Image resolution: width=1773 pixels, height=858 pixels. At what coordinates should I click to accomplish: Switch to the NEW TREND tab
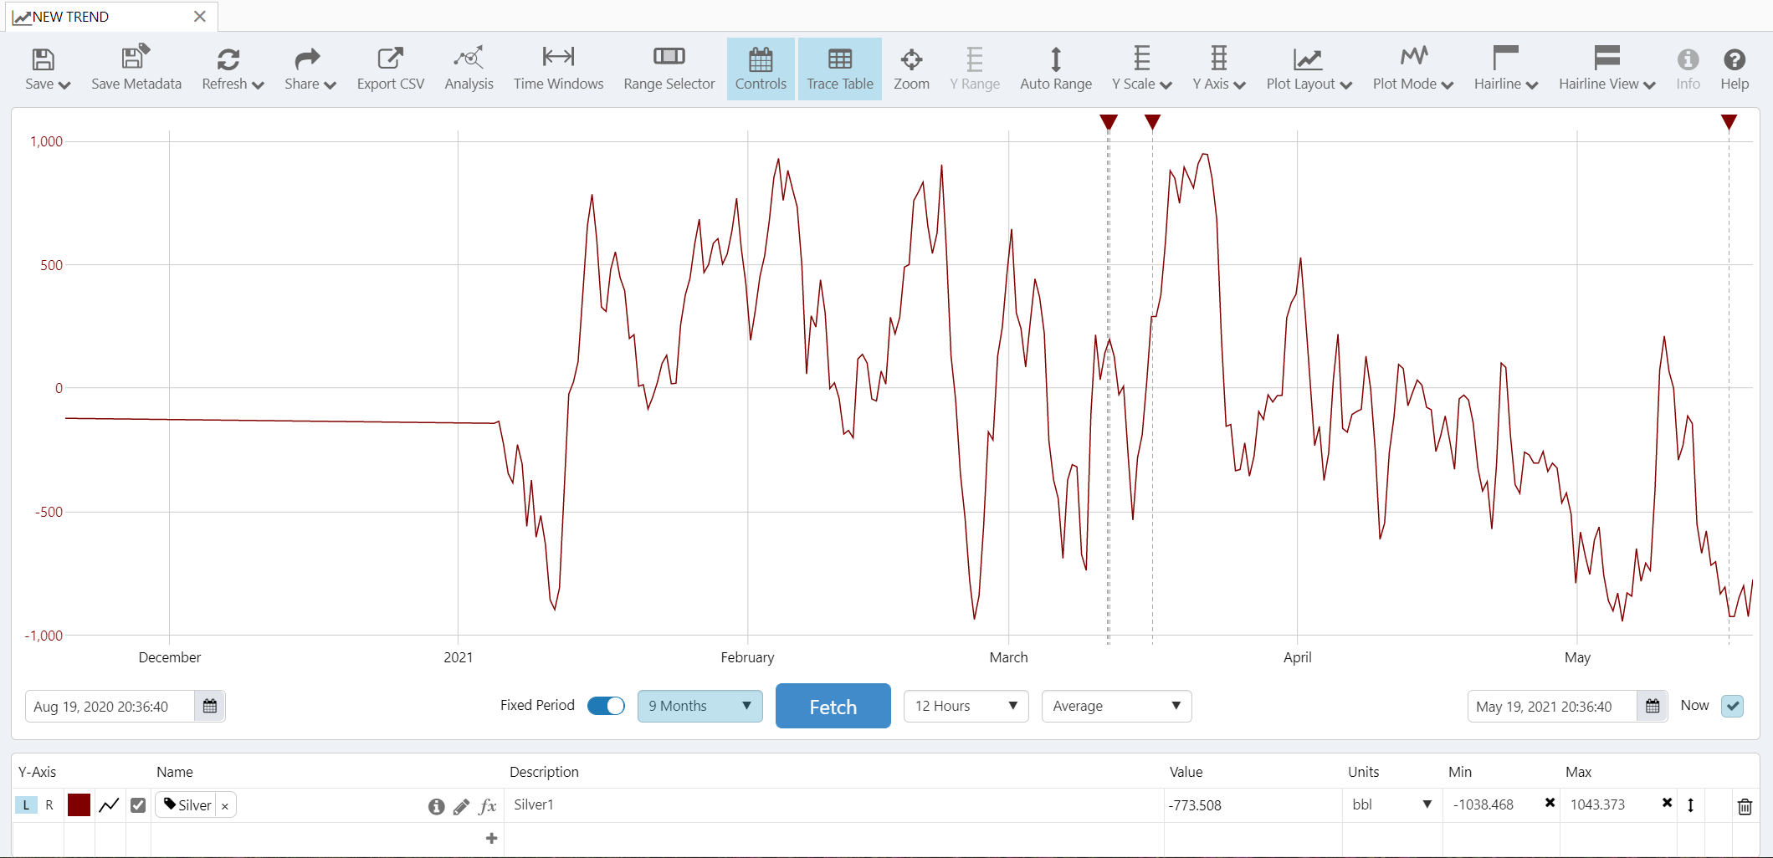(110, 17)
